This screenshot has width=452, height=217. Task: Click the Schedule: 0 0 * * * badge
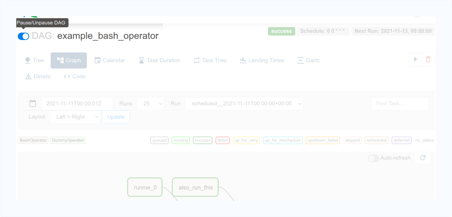pos(323,31)
